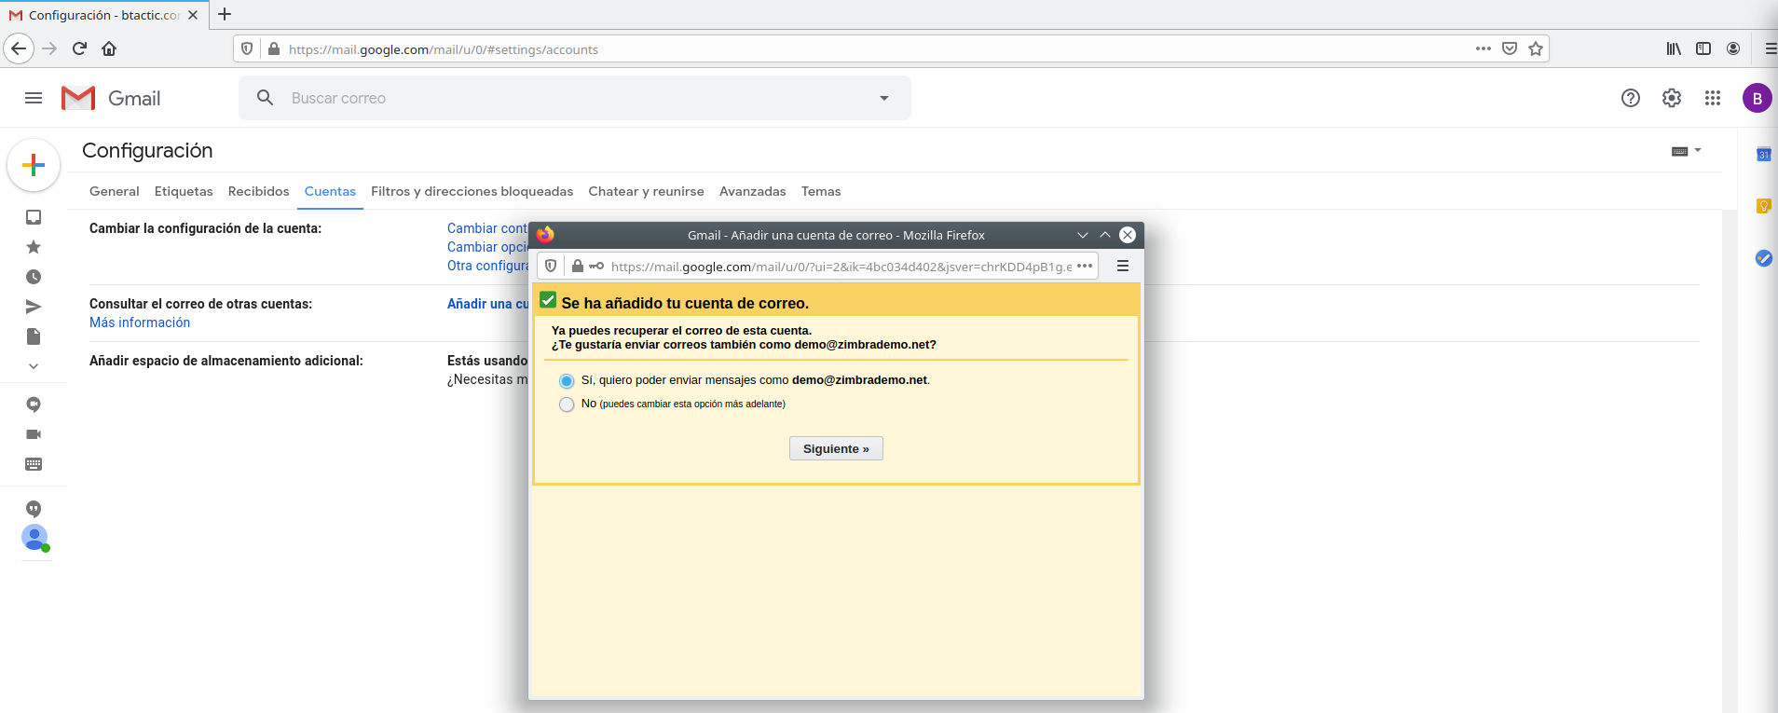The image size is (1778, 713).
Task: Open main address bar page actions
Action: (1484, 48)
